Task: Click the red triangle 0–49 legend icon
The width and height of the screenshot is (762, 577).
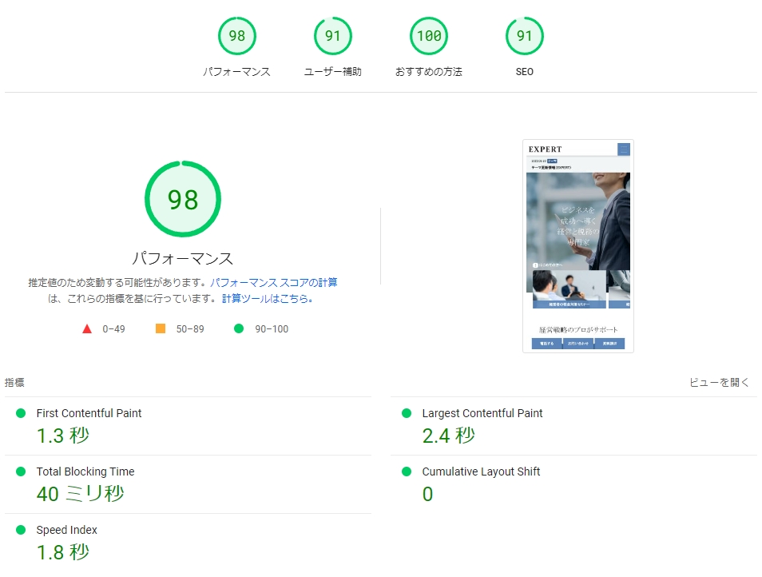Action: (x=87, y=328)
